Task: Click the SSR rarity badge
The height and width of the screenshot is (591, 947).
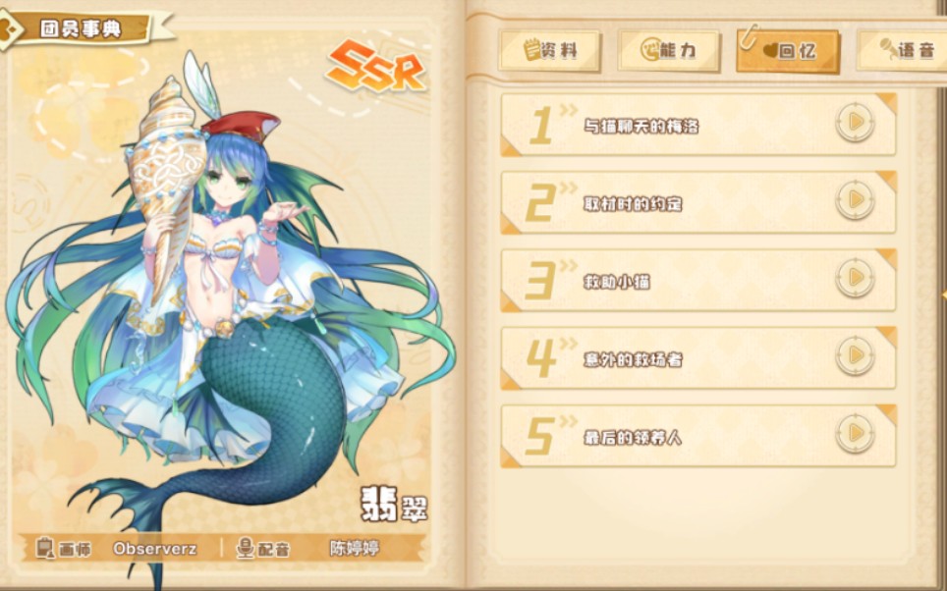Action: click(x=376, y=66)
